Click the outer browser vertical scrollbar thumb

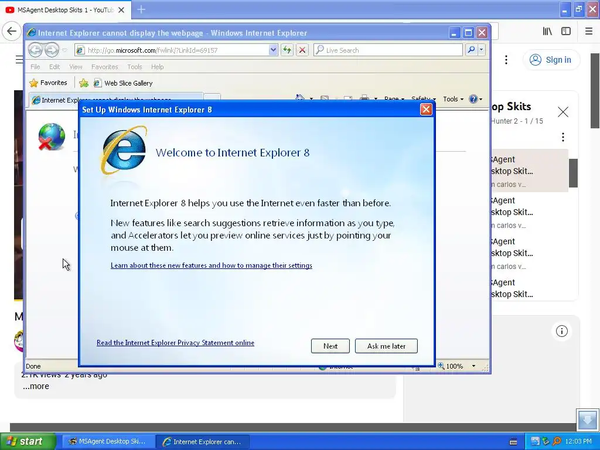click(x=595, y=91)
